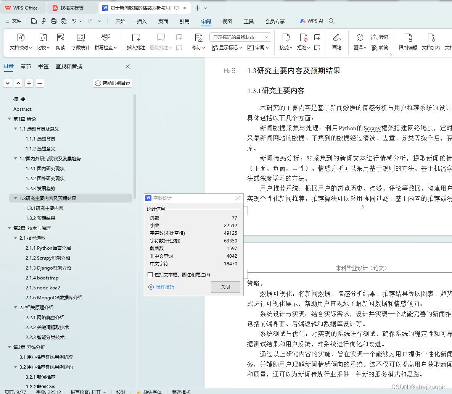This screenshot has height=394, width=452.
Task: Switch to 章节 navigation tab
Action: (x=26, y=66)
